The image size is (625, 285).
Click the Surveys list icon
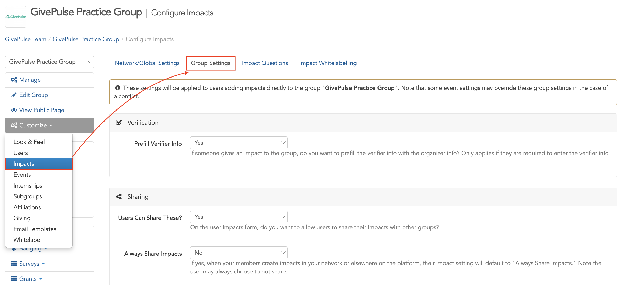pyautogui.click(x=14, y=264)
